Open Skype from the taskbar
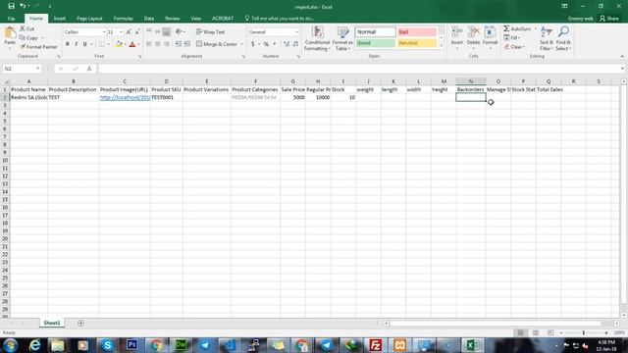 click(107, 345)
